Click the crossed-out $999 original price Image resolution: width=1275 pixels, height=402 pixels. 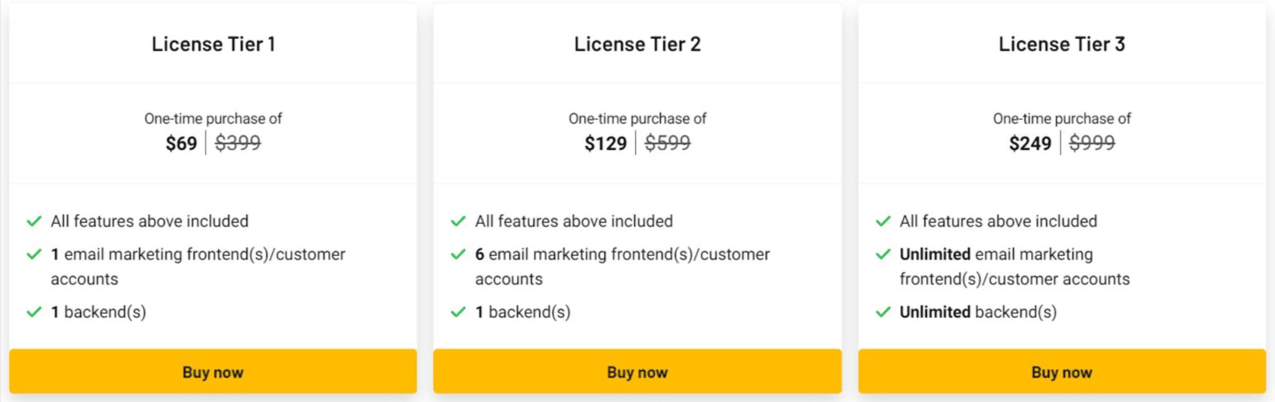(1092, 144)
